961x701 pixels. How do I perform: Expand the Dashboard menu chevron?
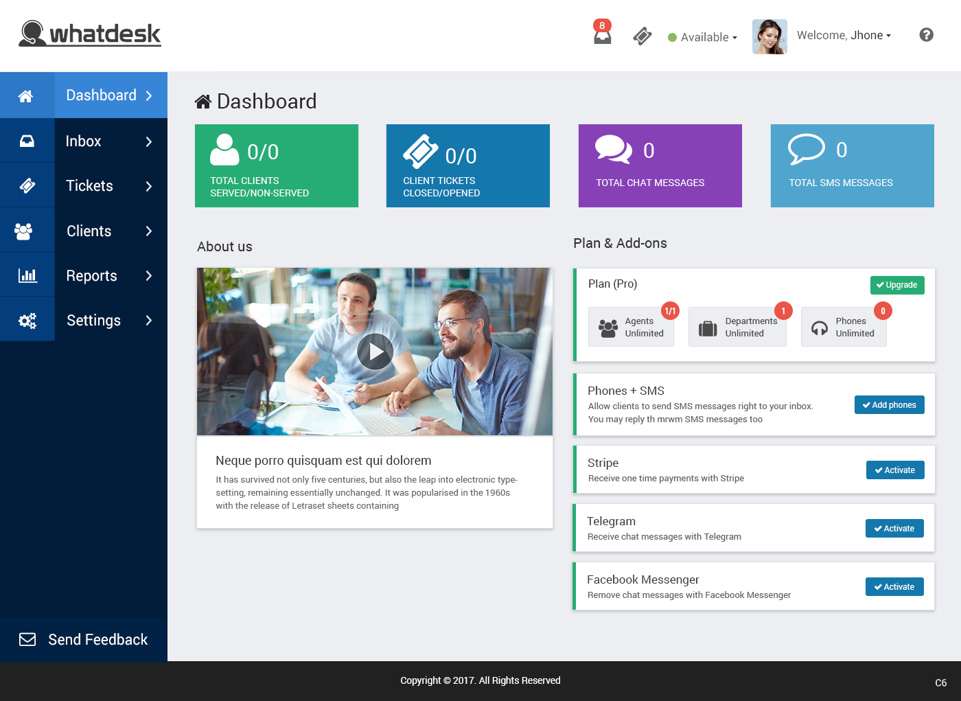pyautogui.click(x=150, y=95)
